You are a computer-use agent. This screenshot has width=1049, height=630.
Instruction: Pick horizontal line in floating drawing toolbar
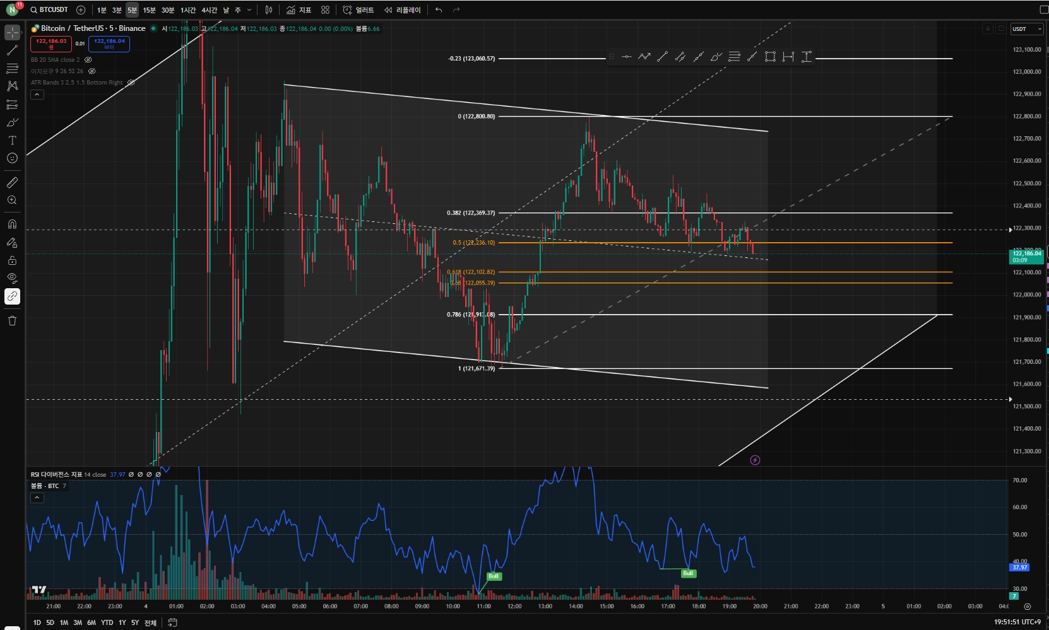click(x=626, y=57)
